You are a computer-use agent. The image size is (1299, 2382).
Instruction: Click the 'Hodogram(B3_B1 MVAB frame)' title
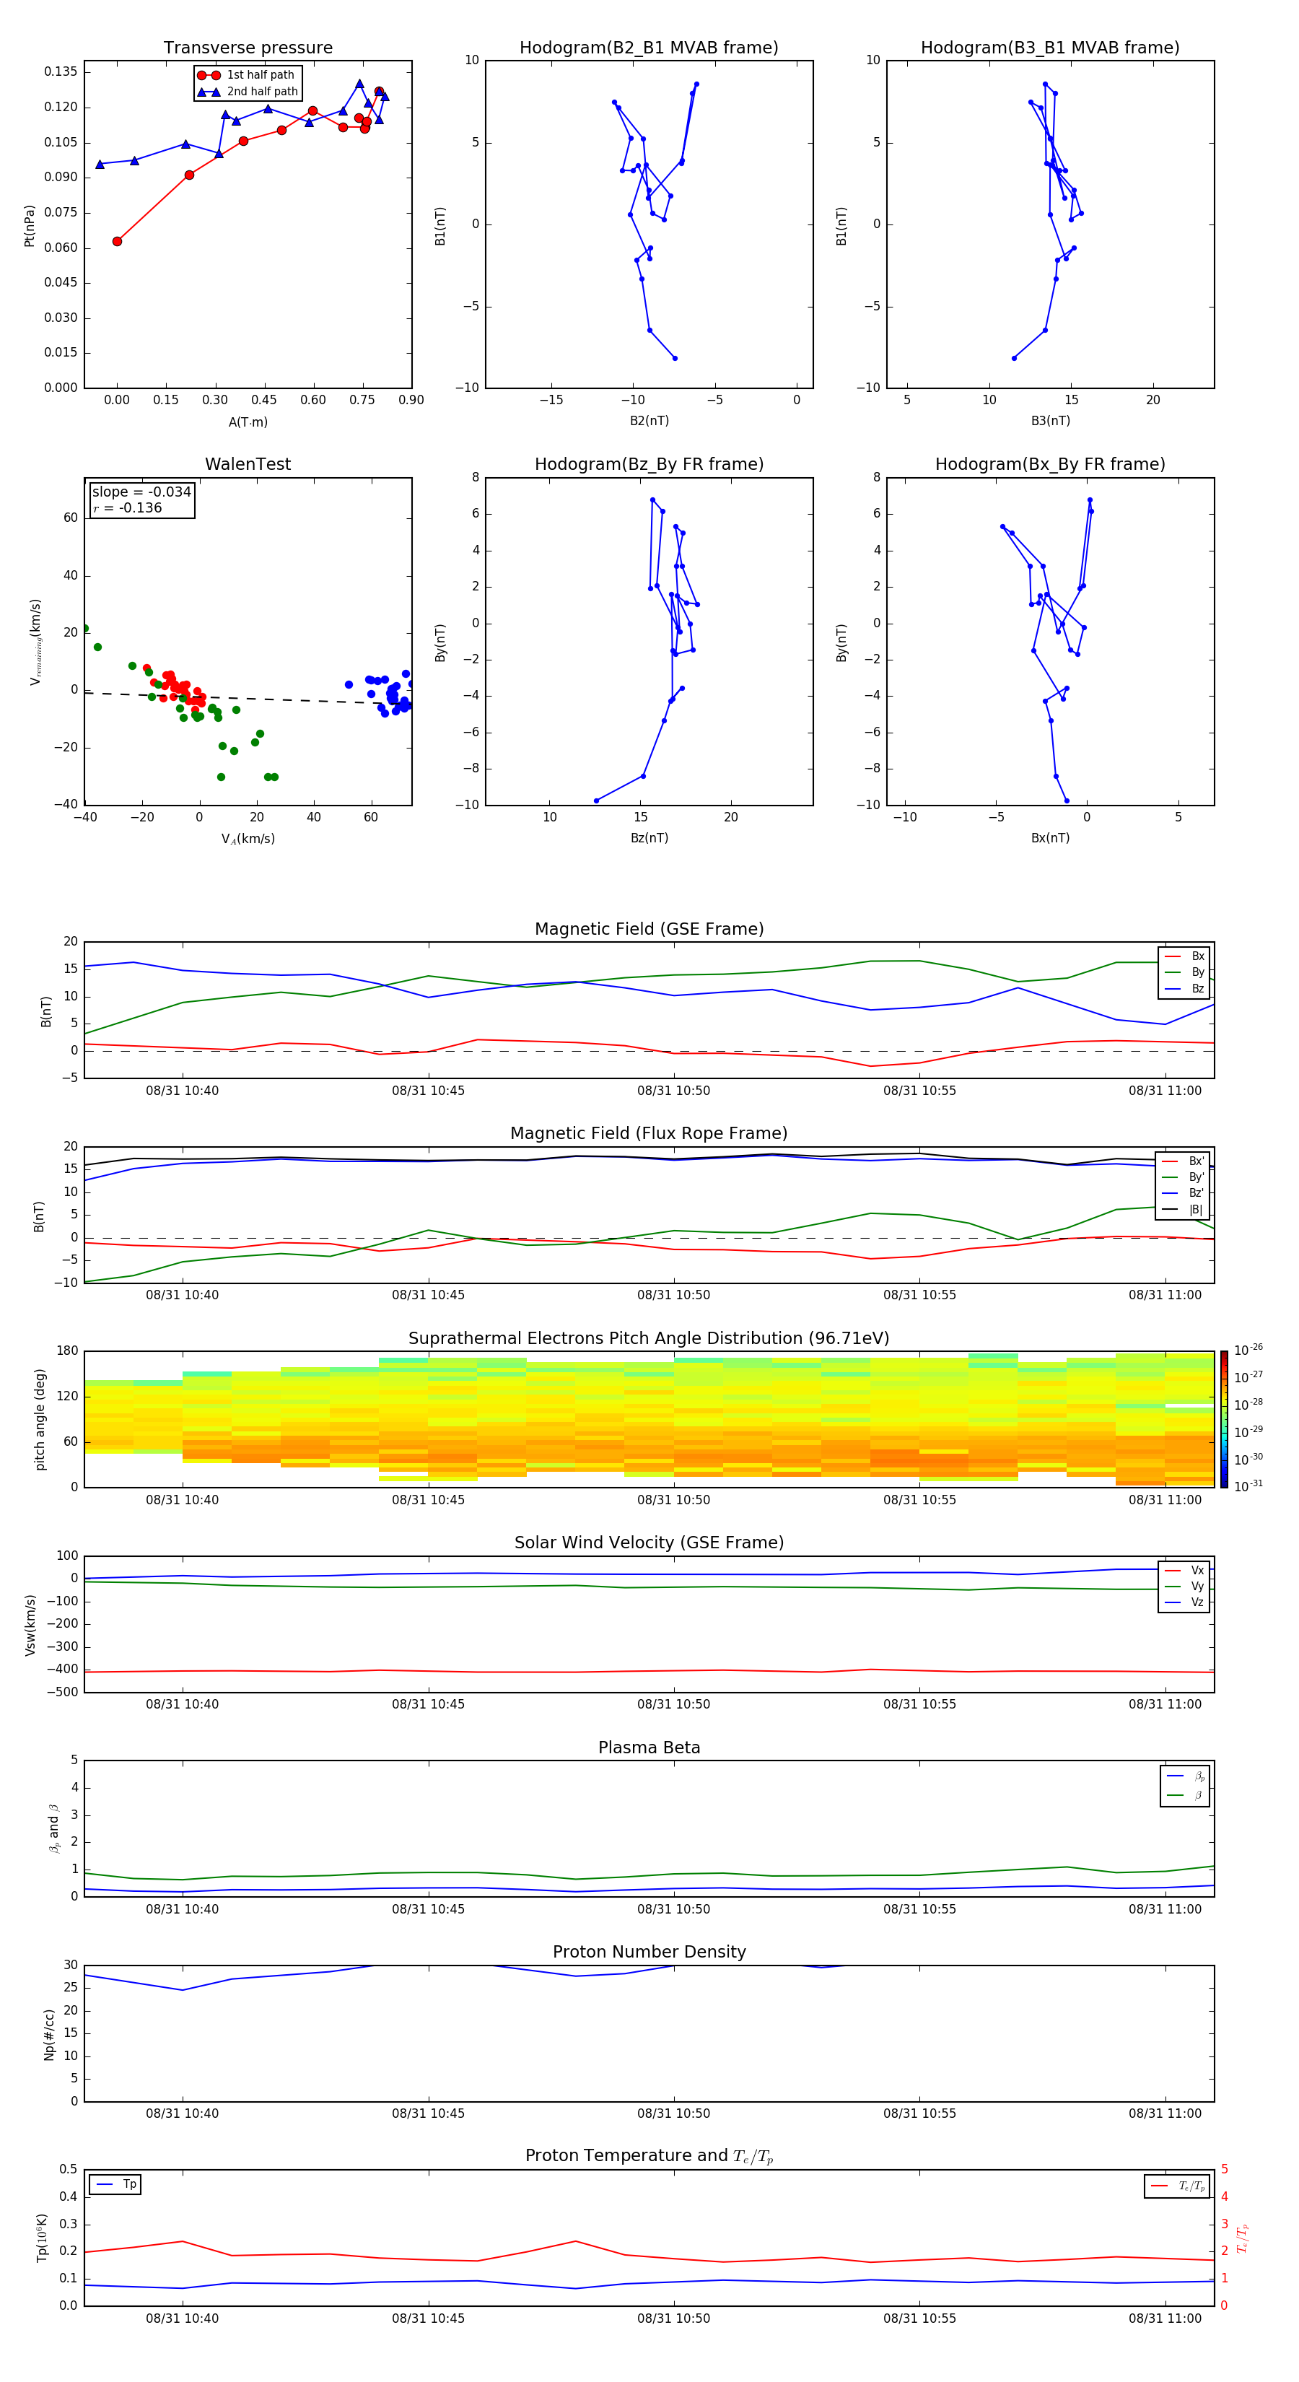pos(1050,48)
